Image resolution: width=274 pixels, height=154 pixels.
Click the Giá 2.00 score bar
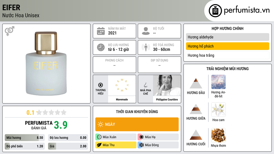pyautogui.click(x=68, y=146)
